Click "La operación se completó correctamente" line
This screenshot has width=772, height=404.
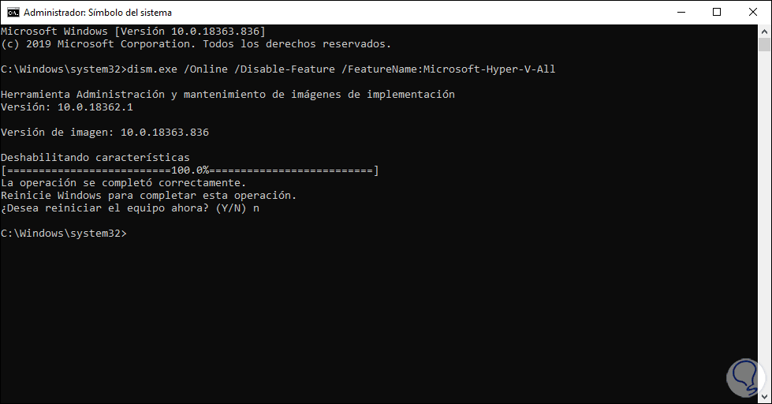tap(123, 183)
